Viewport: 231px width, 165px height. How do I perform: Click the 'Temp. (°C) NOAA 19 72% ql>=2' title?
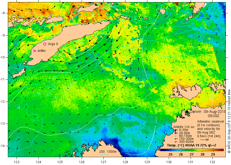[192, 145]
